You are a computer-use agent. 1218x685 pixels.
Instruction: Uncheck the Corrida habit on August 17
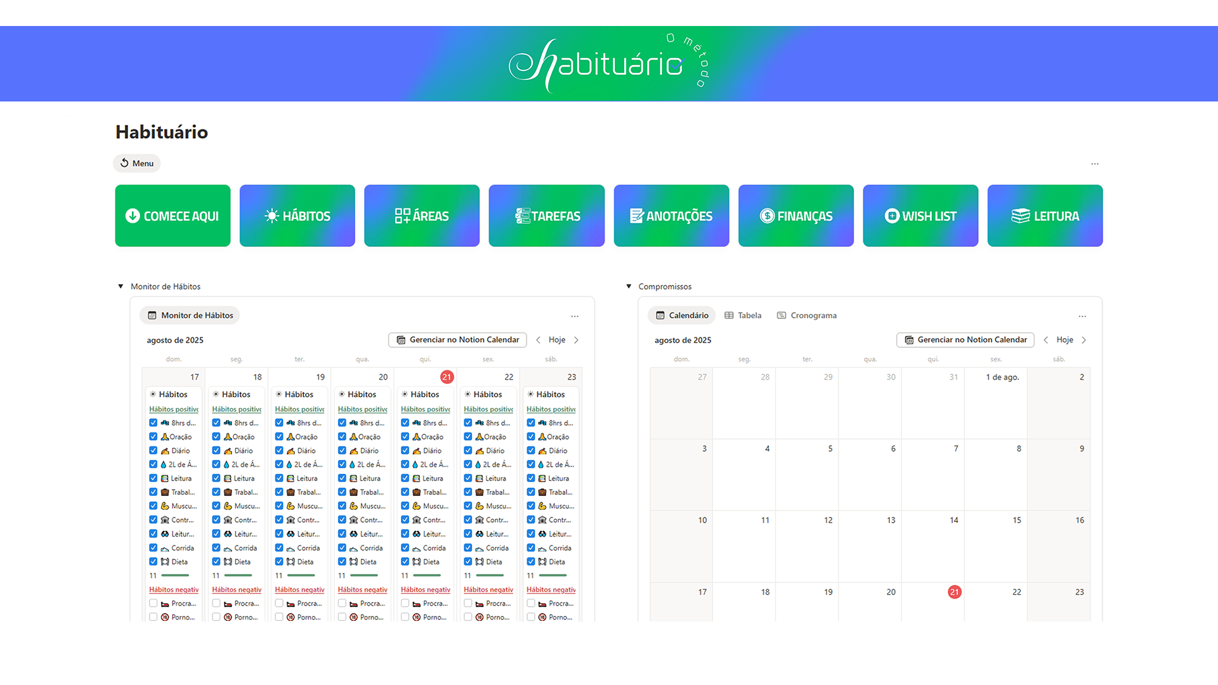coord(153,547)
